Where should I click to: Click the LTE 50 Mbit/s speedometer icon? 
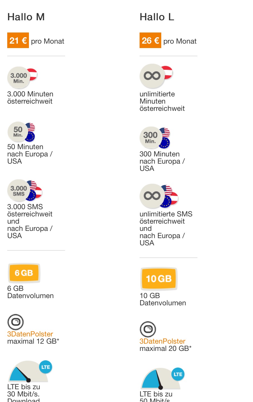click(x=162, y=378)
